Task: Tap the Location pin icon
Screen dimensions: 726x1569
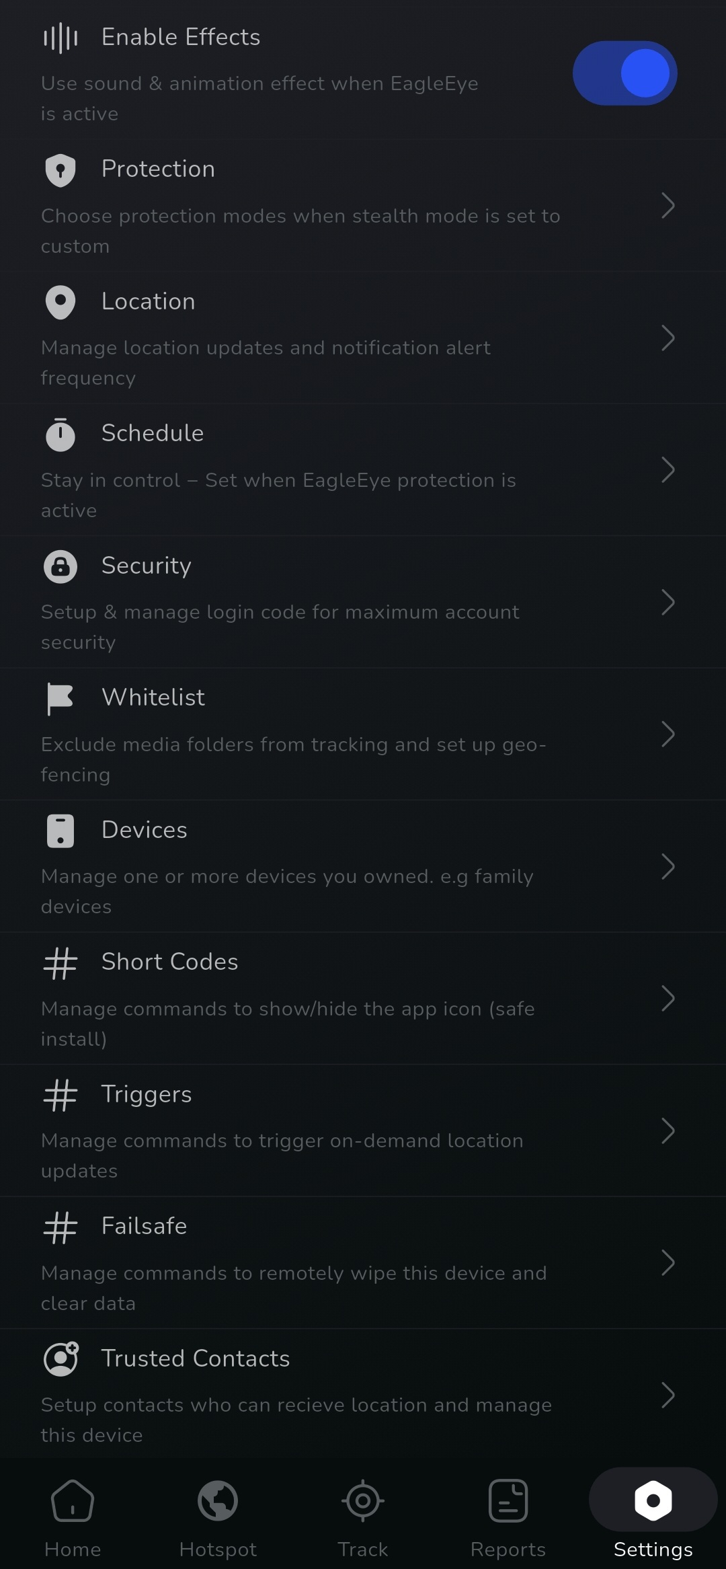Action: coord(61,302)
